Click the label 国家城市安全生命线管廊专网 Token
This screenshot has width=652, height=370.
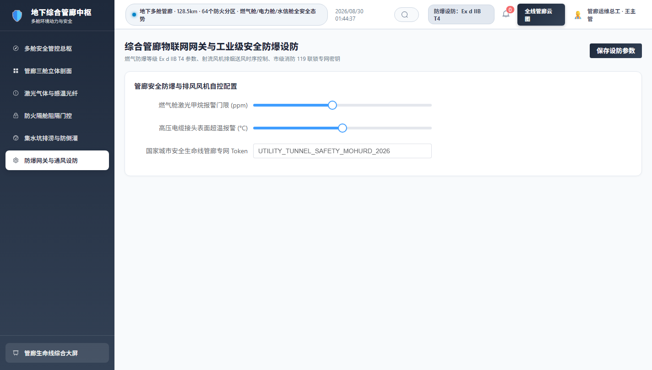[197, 151]
